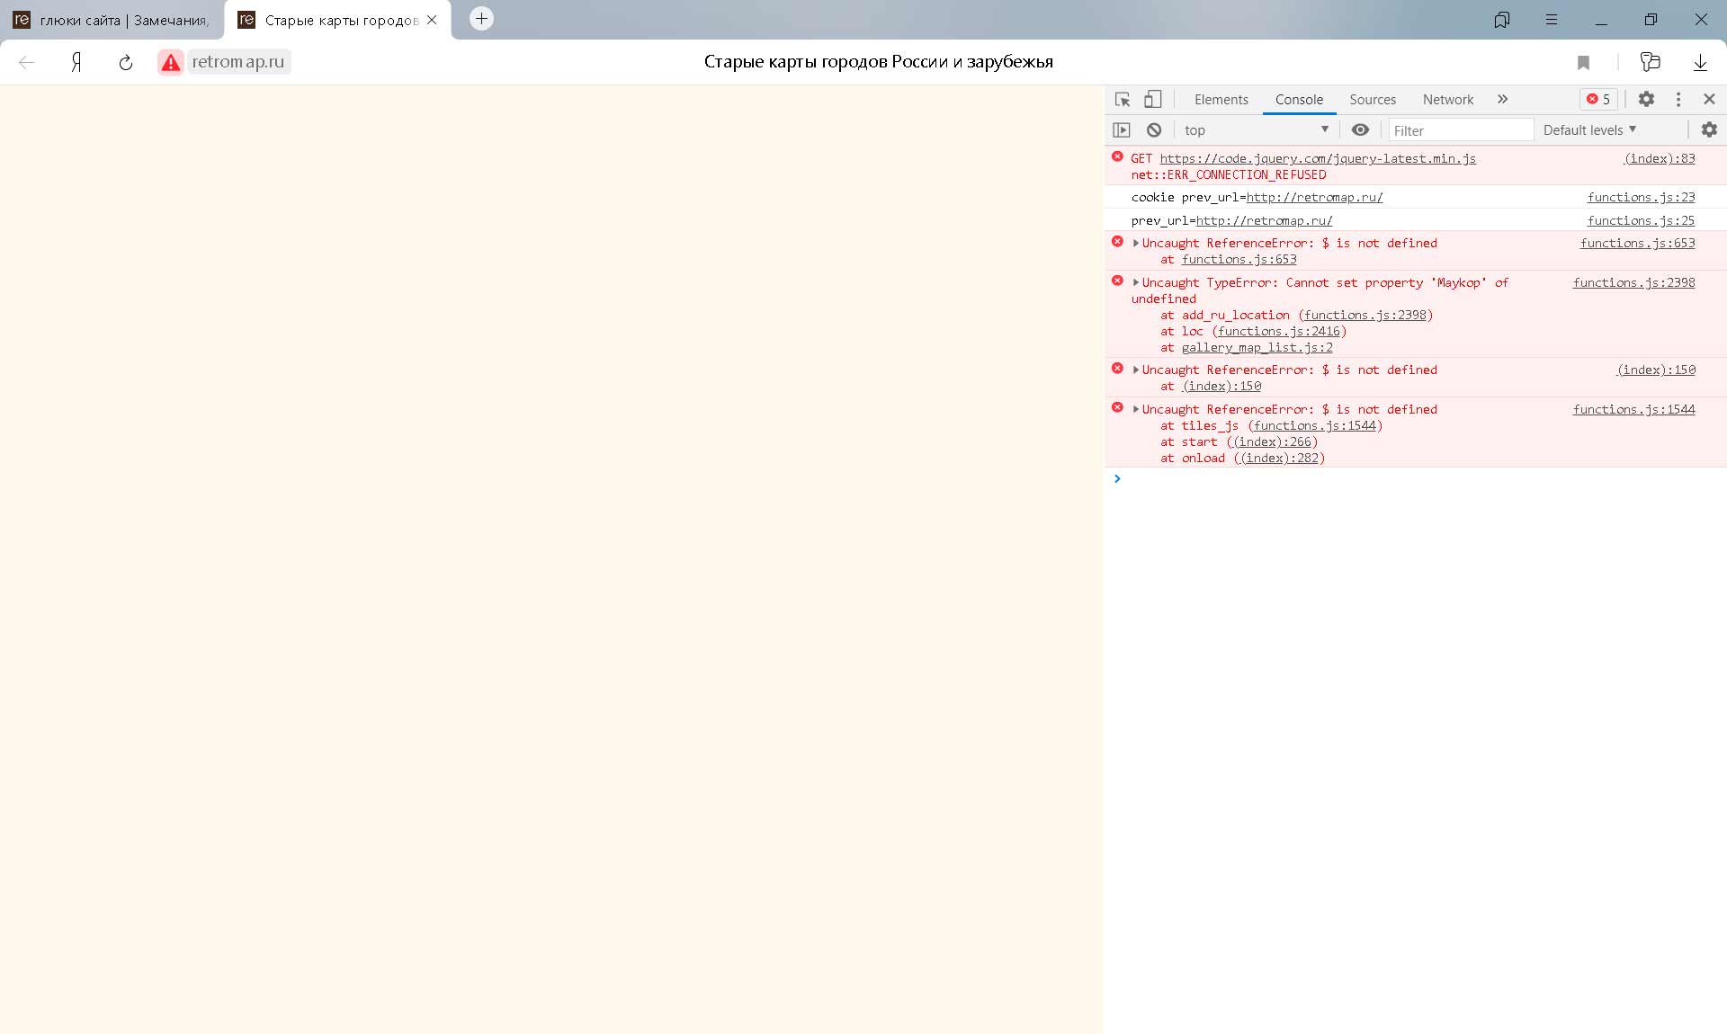Click the inspect element picker icon
The height and width of the screenshot is (1034, 1727).
[x=1123, y=100]
